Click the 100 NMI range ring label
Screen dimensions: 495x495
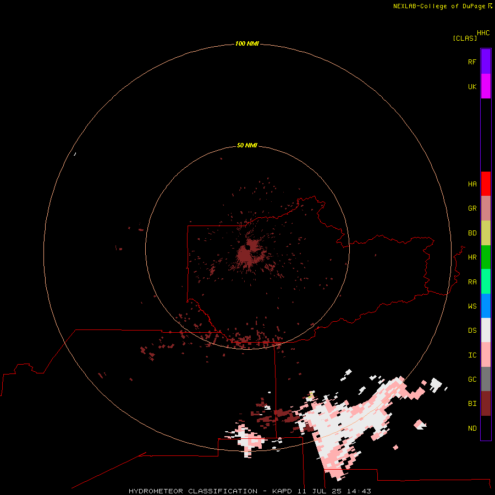click(247, 43)
